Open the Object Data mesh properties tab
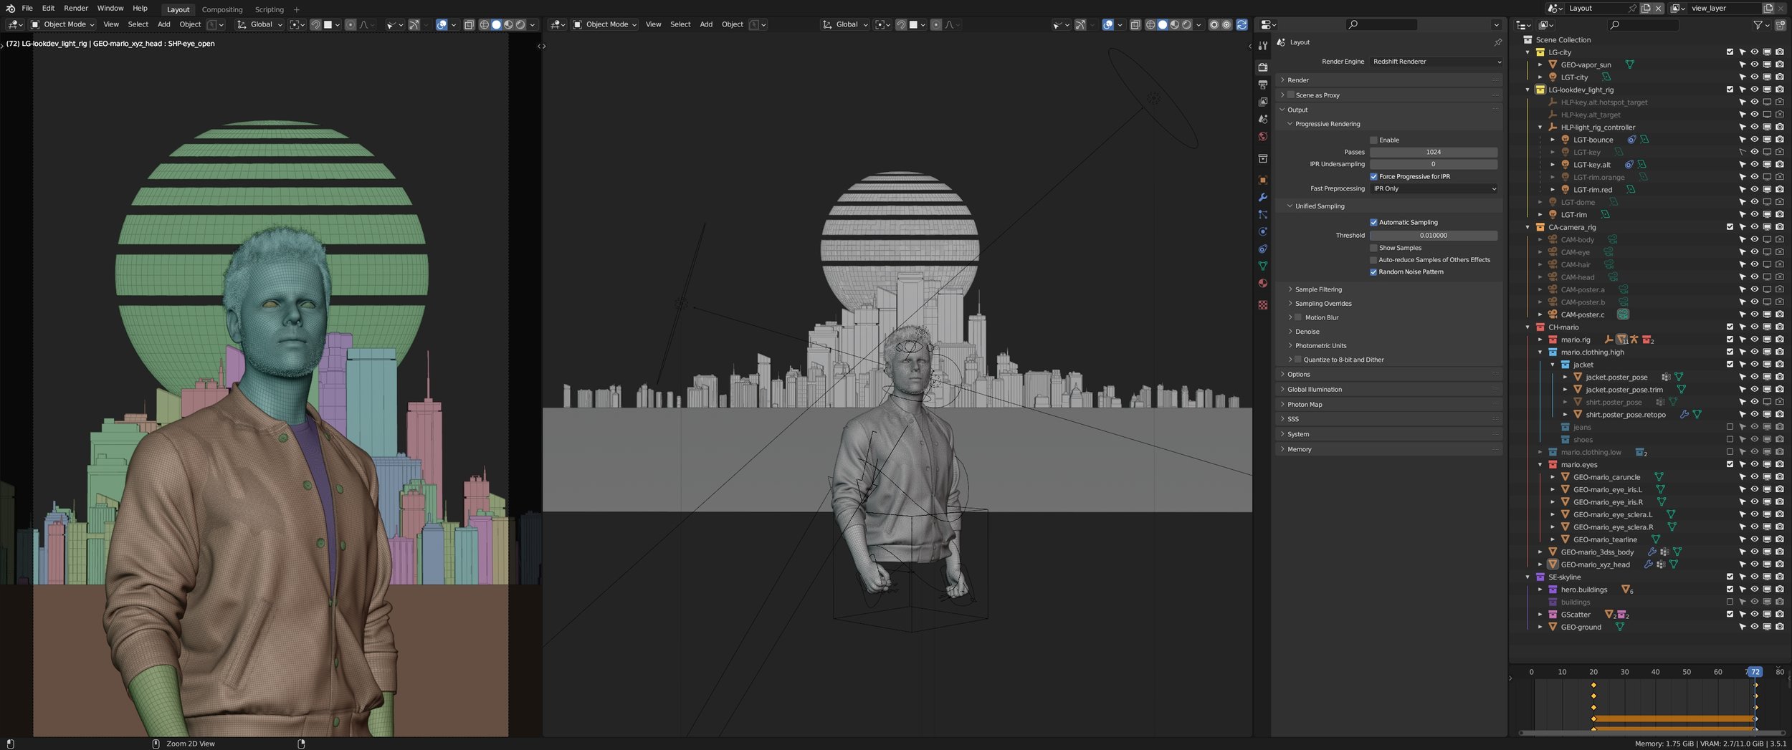 point(1262,266)
